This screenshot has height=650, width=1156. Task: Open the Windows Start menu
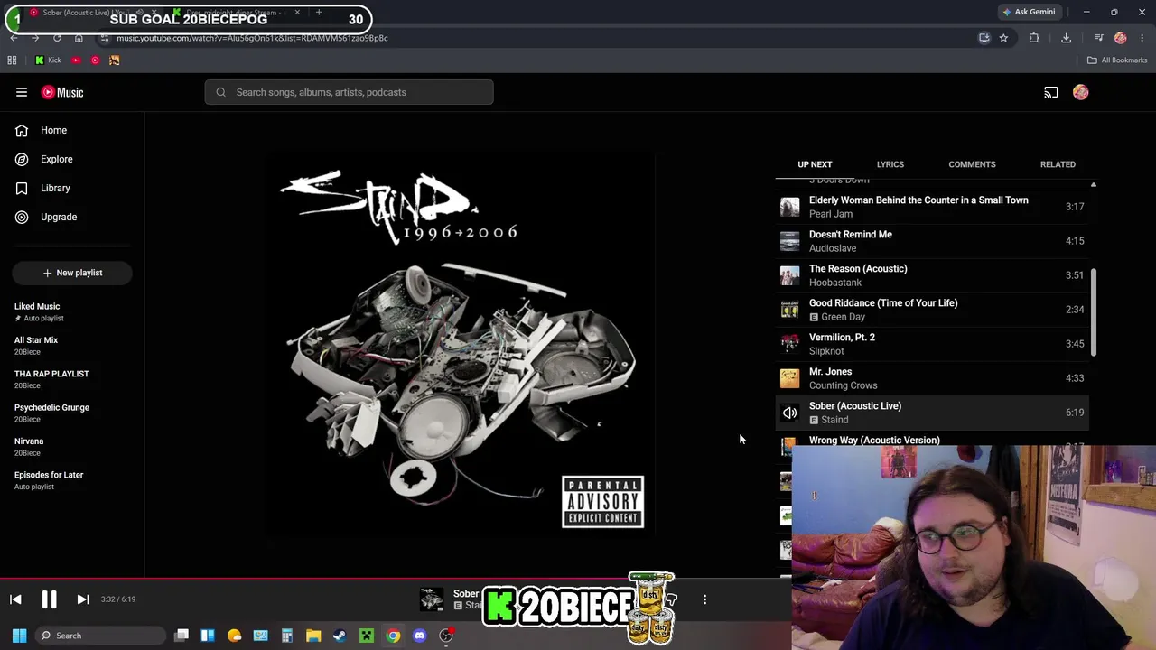tap(19, 636)
